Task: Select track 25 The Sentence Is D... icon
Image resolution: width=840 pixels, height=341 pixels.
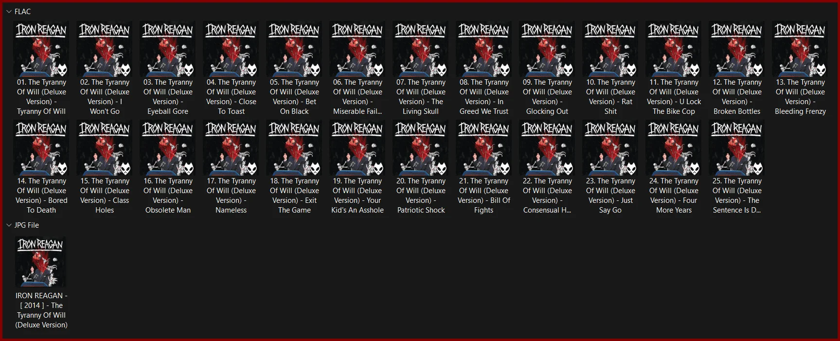Action: (737, 147)
